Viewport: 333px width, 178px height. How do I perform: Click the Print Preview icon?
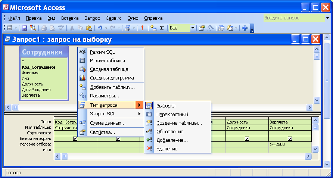(x=53, y=28)
